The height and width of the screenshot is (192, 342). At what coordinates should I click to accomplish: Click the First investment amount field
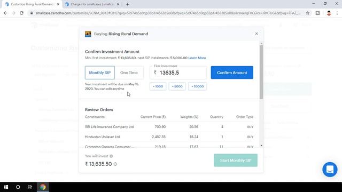pos(178,73)
